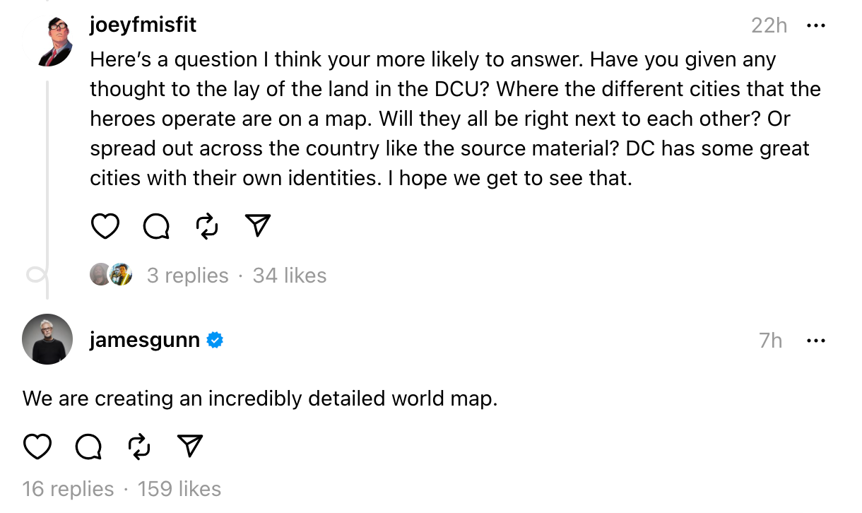Share James Gunn's reply with the send icon
Viewport: 862px width, 513px height.
189,447
